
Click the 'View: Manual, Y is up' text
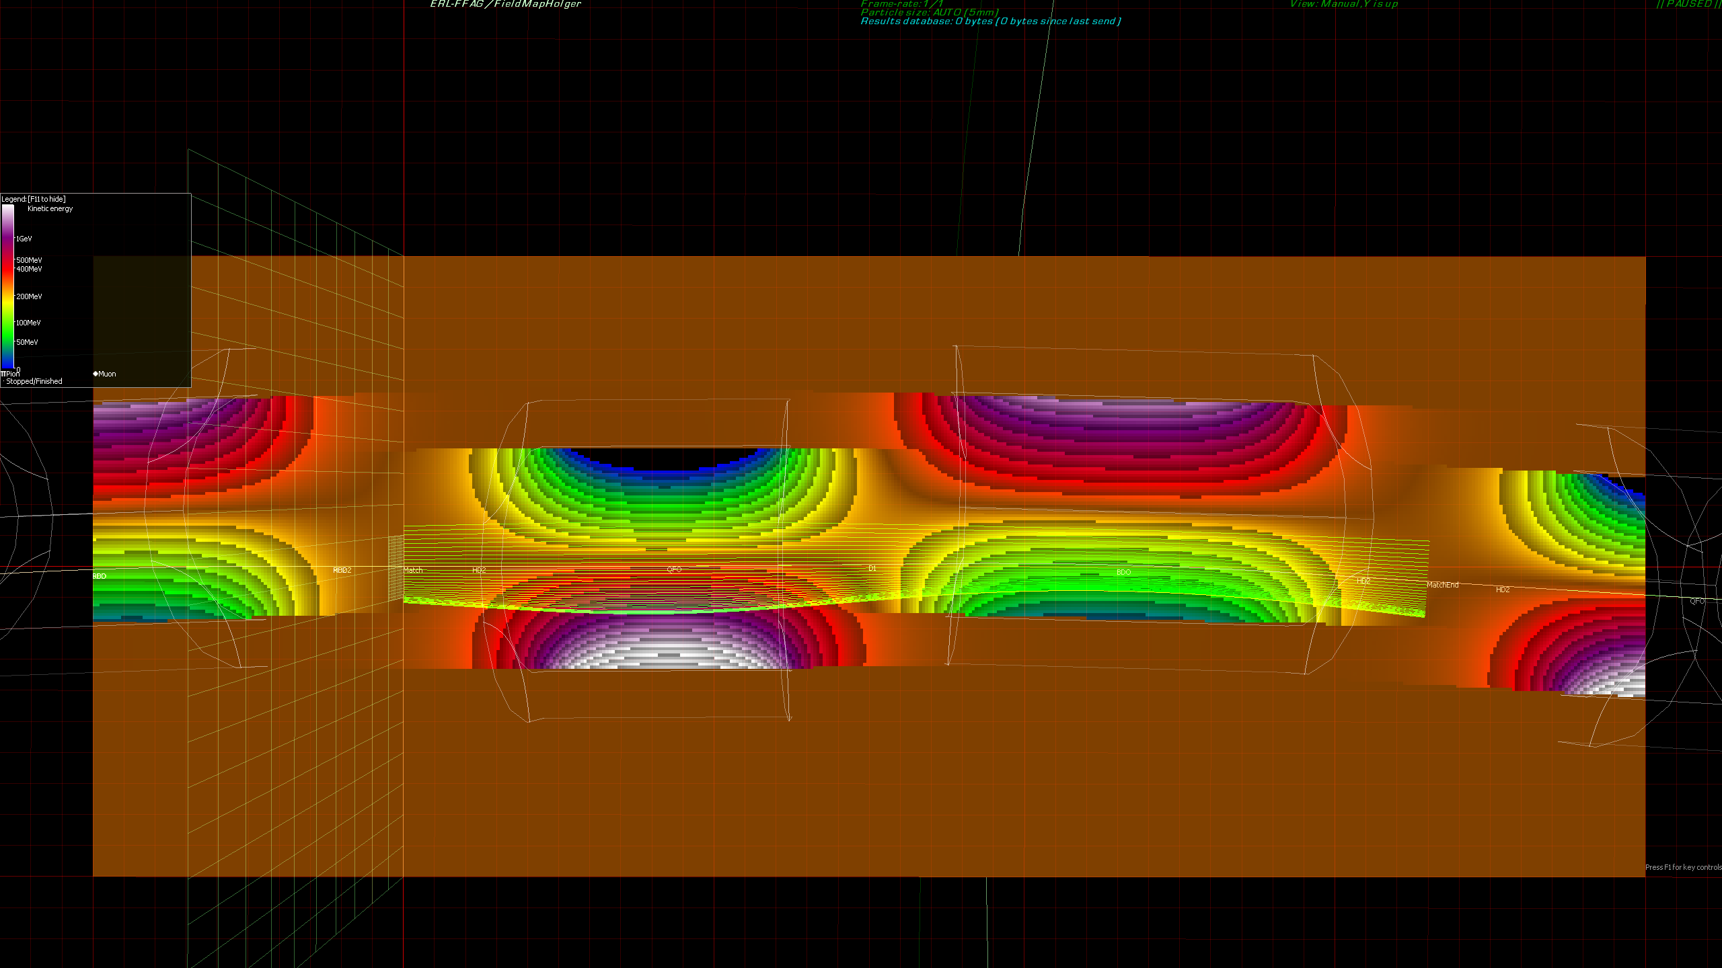click(x=1343, y=4)
